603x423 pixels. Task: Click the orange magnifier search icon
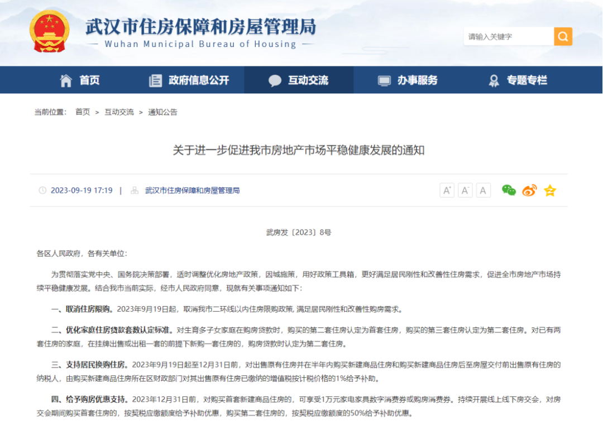562,36
